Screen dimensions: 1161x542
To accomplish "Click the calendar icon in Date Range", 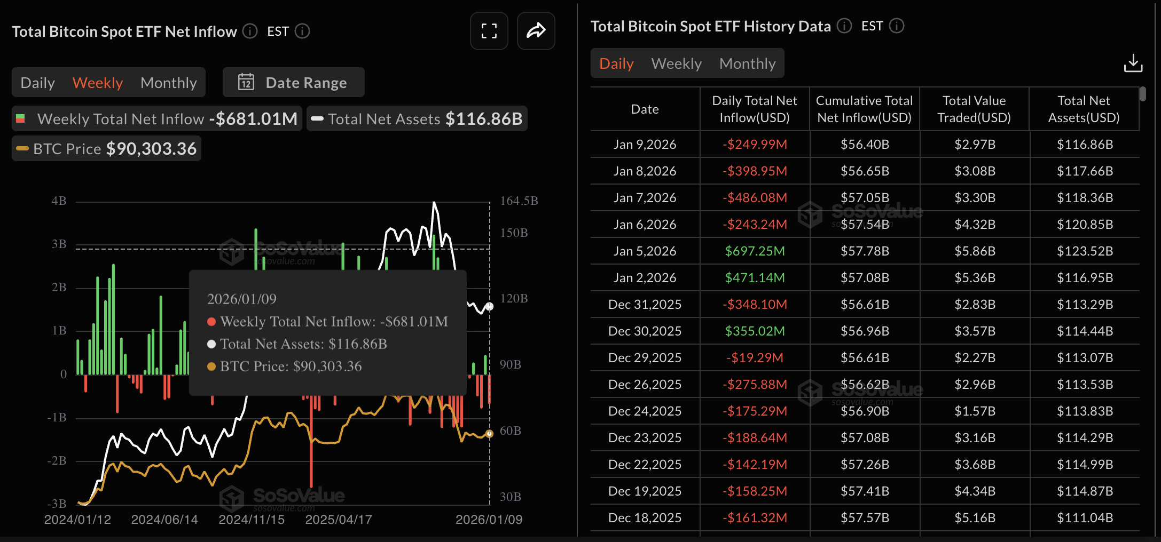I will coord(245,82).
